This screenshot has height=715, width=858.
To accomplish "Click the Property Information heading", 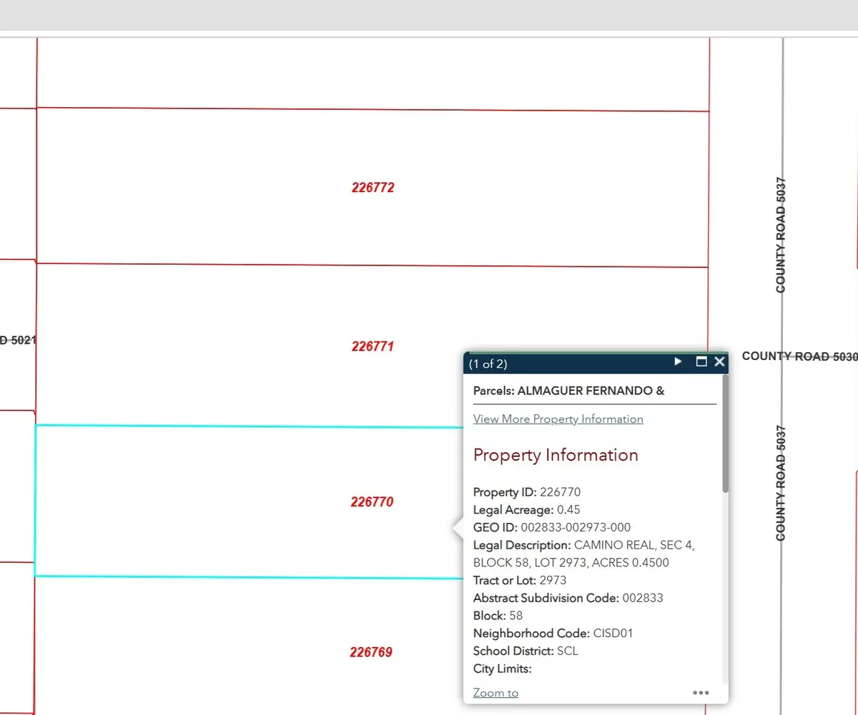I will click(x=556, y=455).
